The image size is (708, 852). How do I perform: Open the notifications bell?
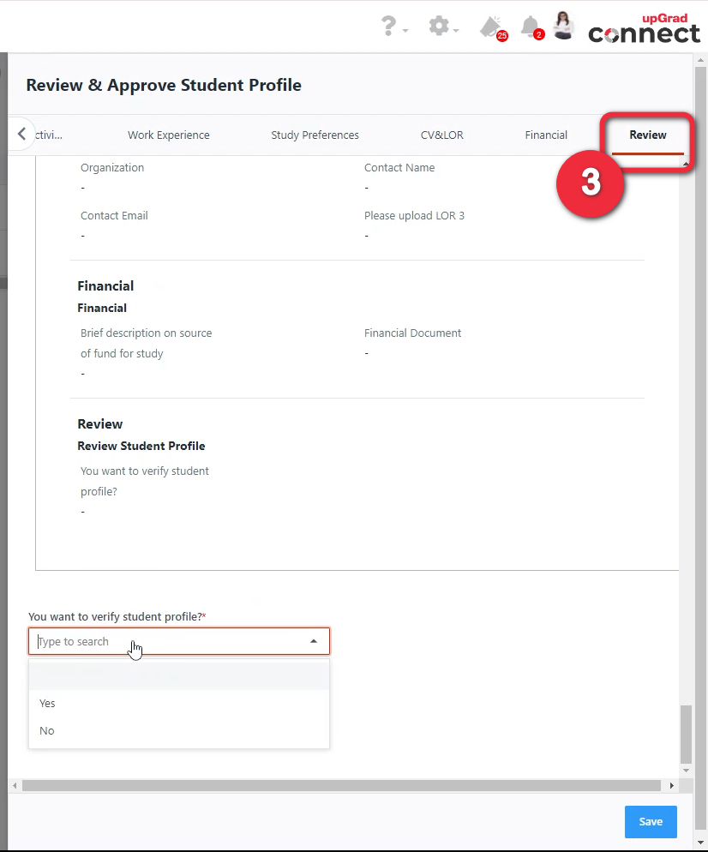[531, 27]
